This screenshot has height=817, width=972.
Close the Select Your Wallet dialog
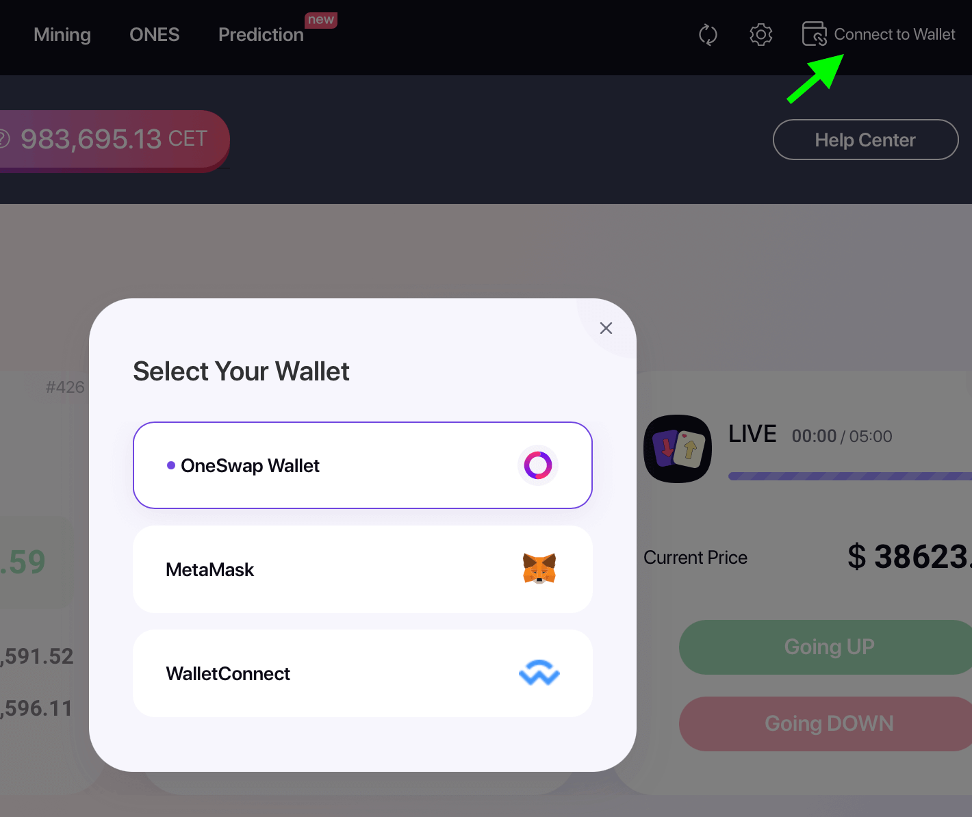(606, 328)
